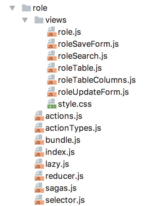Click the JS icon of role.js

tap(52, 32)
